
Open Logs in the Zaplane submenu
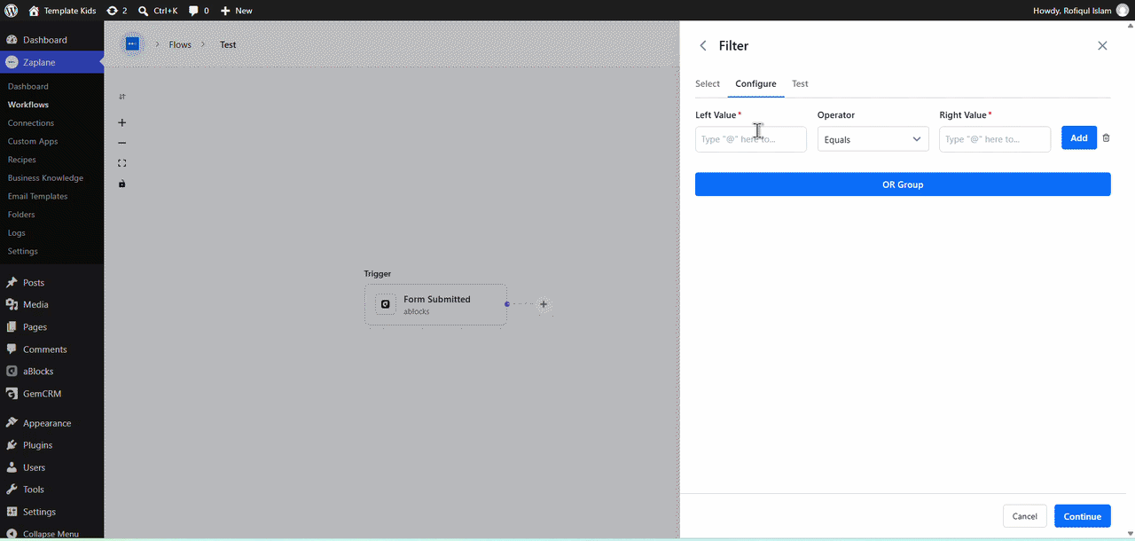[17, 233]
